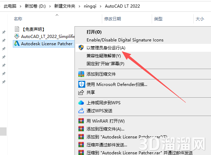Click the share icon beside 共享
Viewport: 211px width, 155px height.
(81, 93)
